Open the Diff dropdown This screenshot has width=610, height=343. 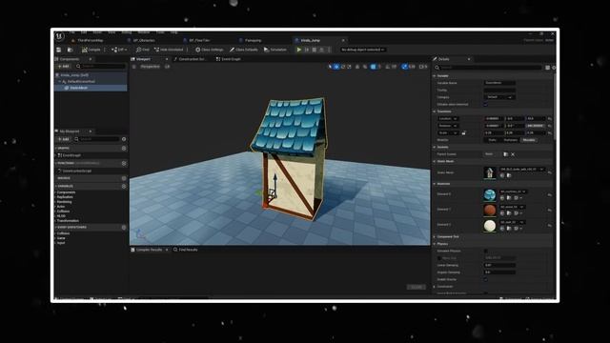(x=119, y=50)
